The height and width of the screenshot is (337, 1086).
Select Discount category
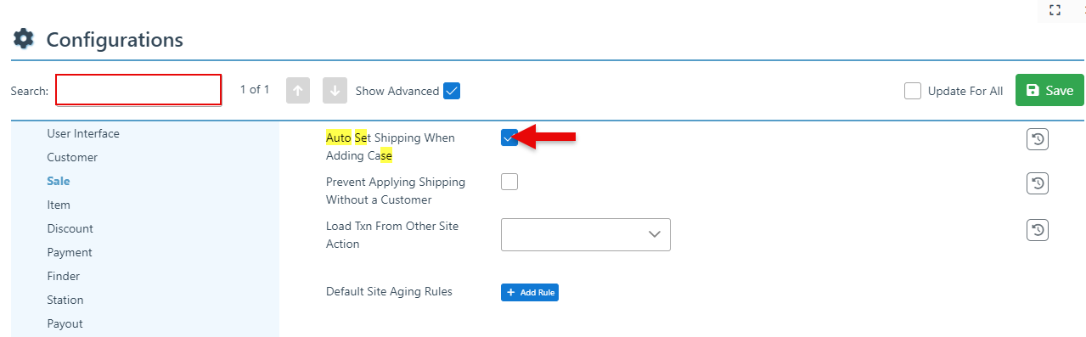tap(70, 228)
